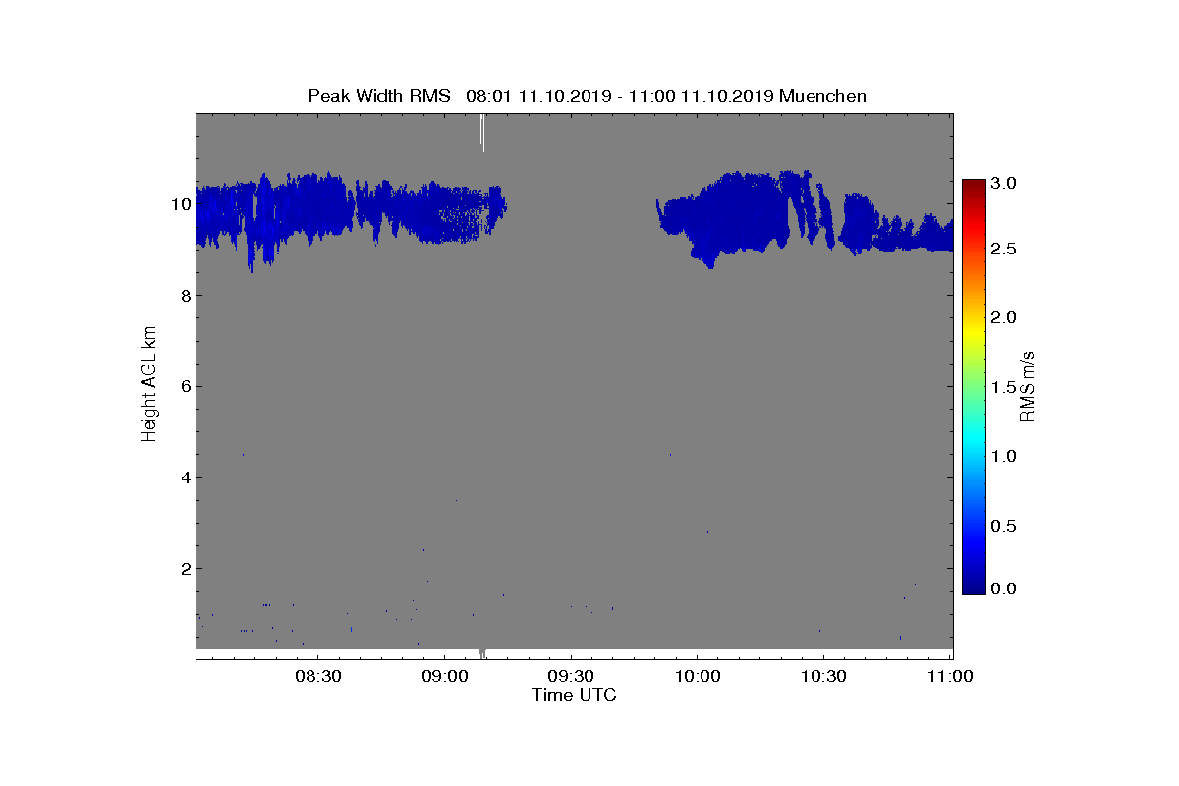Click the height tick label 2
The width and height of the screenshot is (1179, 786).
coord(184,569)
